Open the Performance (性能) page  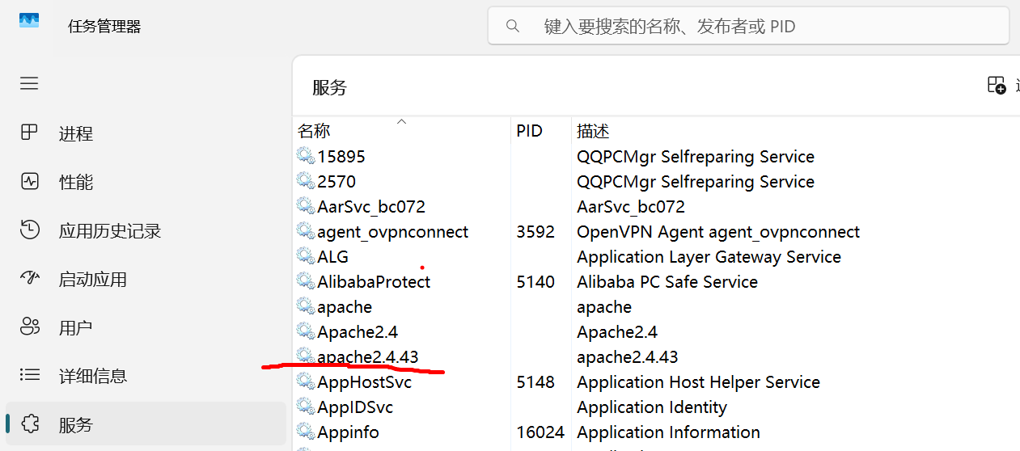pos(146,181)
